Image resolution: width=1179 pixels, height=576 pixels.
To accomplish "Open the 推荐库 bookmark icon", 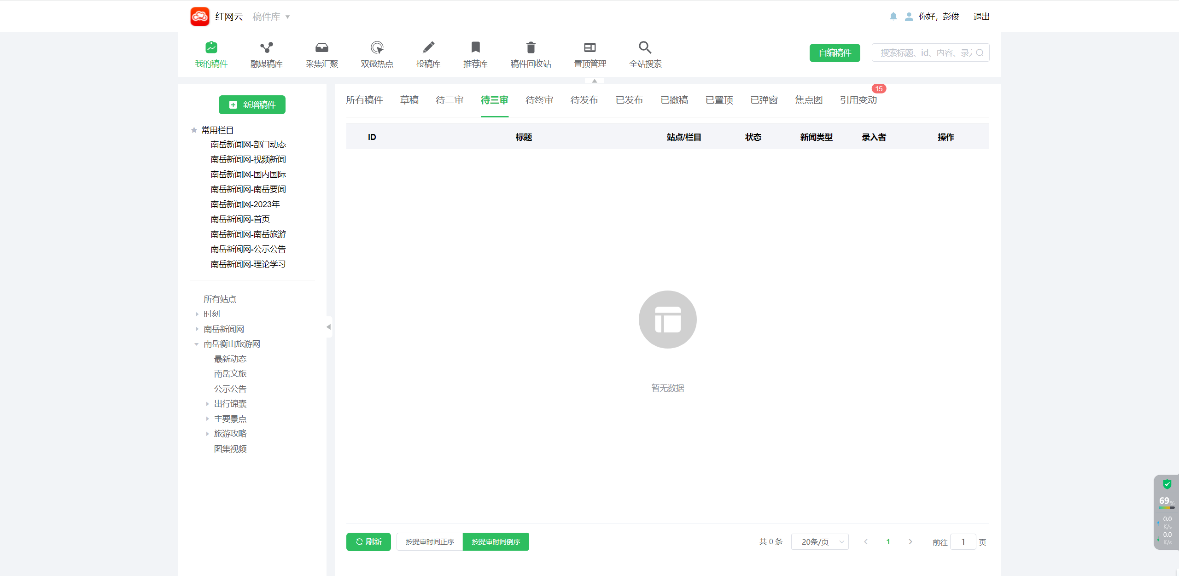I will (475, 47).
